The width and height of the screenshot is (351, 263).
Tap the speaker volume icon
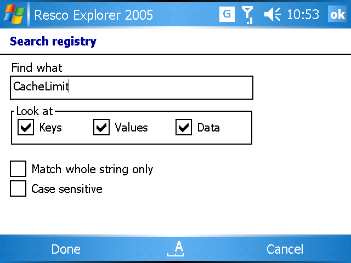[272, 15]
